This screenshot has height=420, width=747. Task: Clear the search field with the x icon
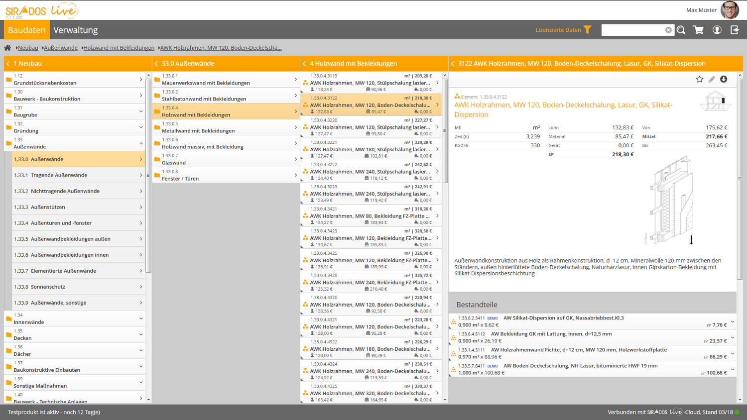pyautogui.click(x=668, y=30)
